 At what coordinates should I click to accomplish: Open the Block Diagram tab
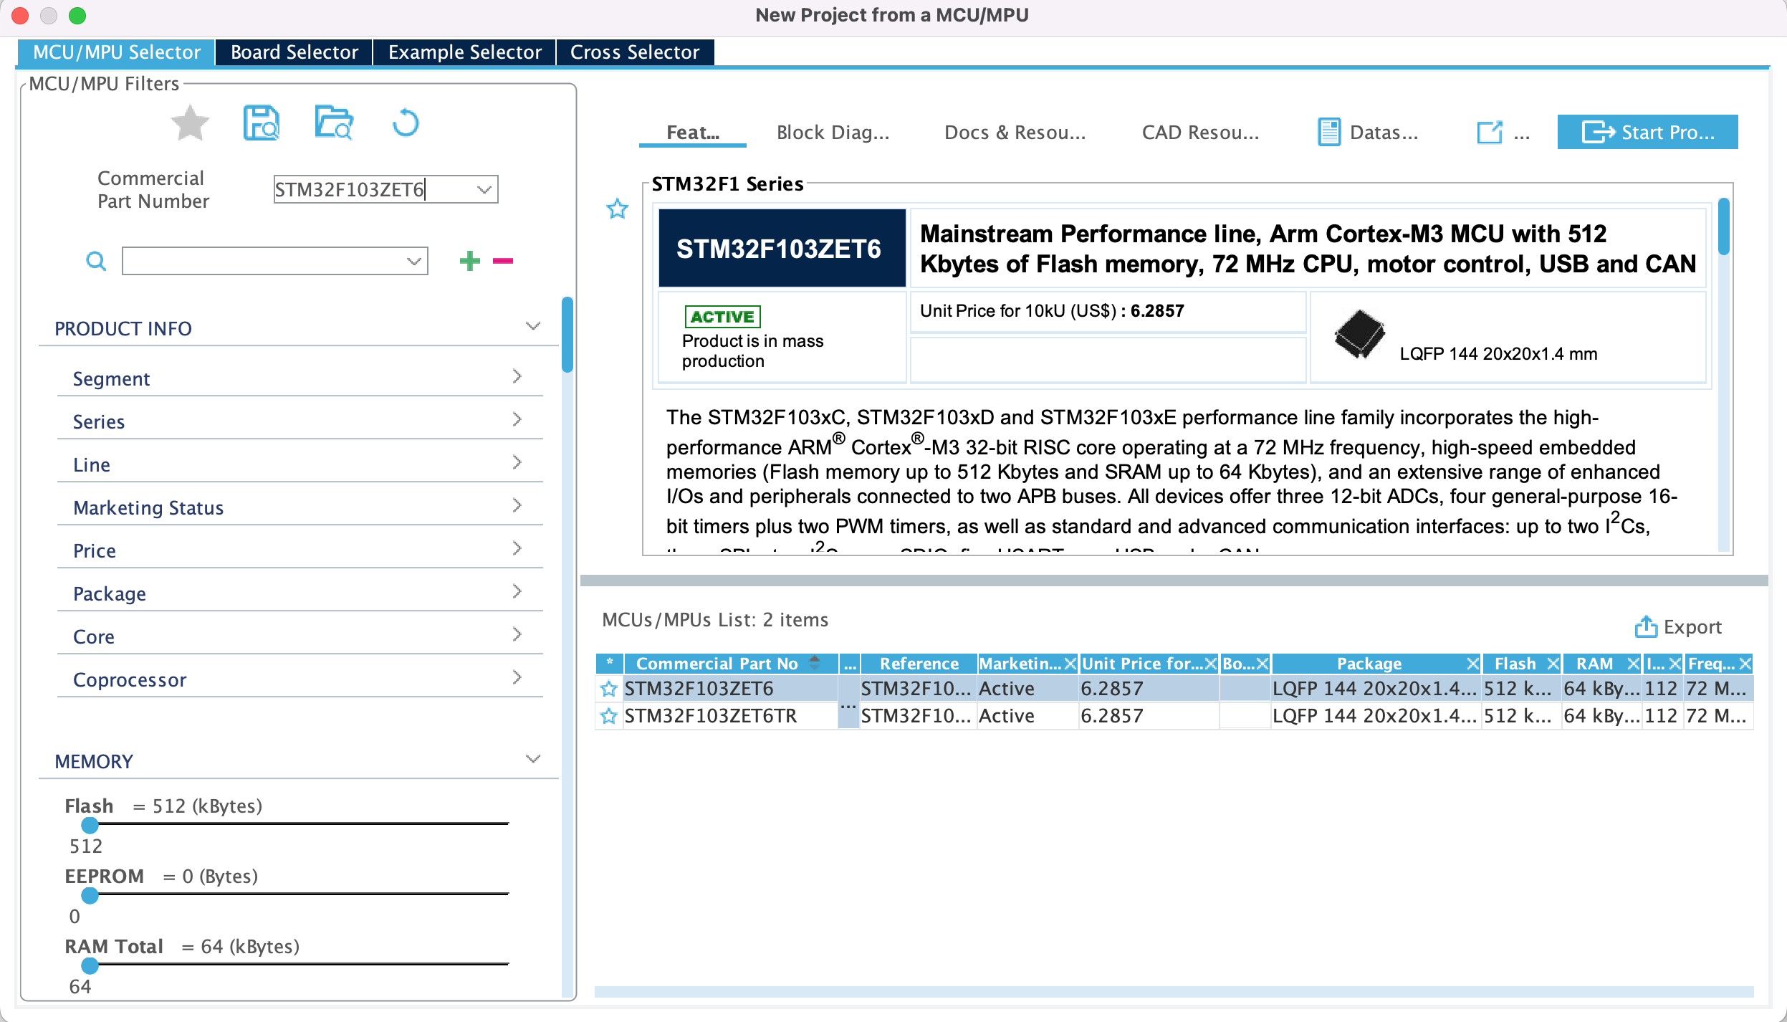pos(833,133)
